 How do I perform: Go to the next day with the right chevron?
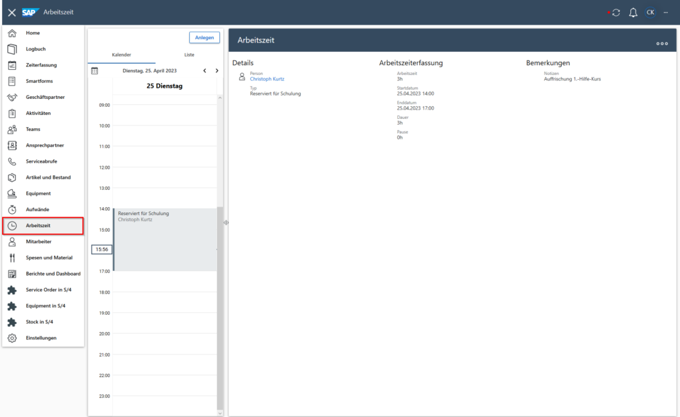pos(216,69)
